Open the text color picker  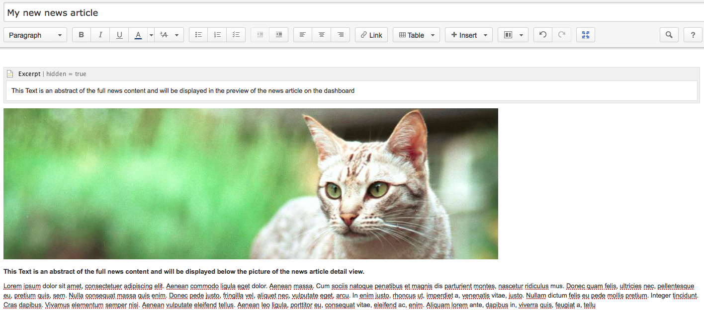pyautogui.click(x=138, y=35)
